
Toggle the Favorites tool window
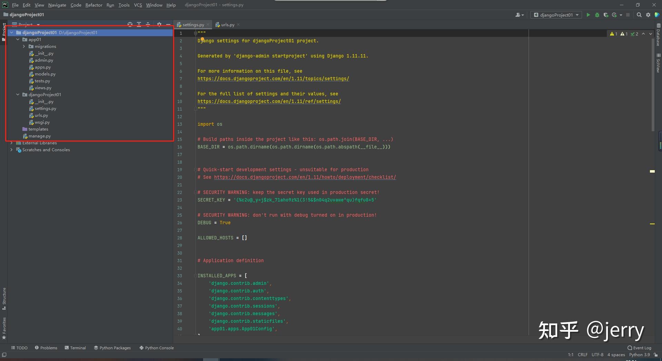[4, 328]
